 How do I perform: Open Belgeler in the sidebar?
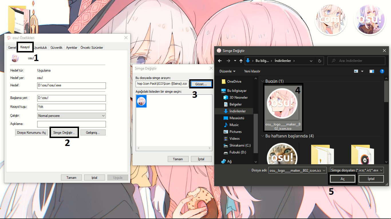coord(232,104)
